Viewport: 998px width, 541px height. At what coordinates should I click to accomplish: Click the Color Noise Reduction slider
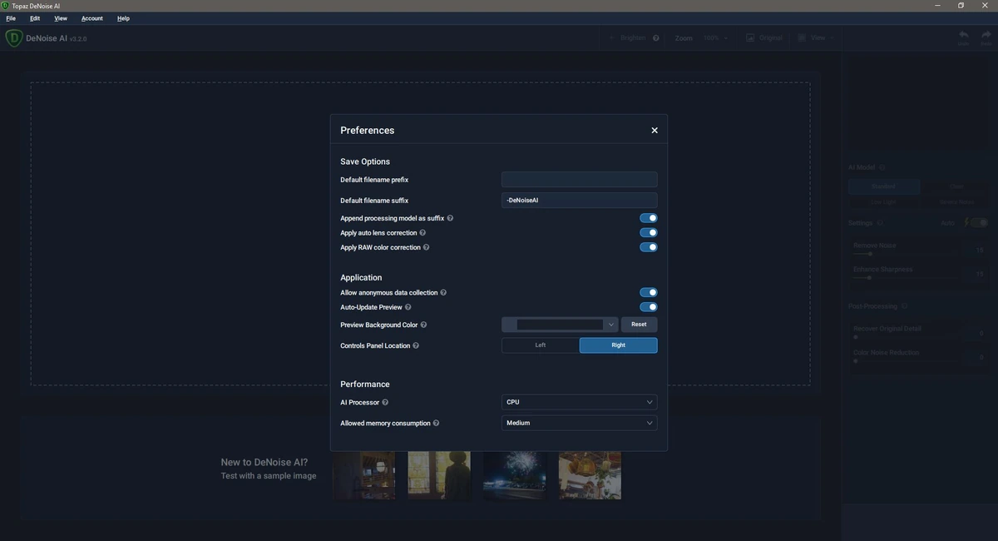pos(906,361)
